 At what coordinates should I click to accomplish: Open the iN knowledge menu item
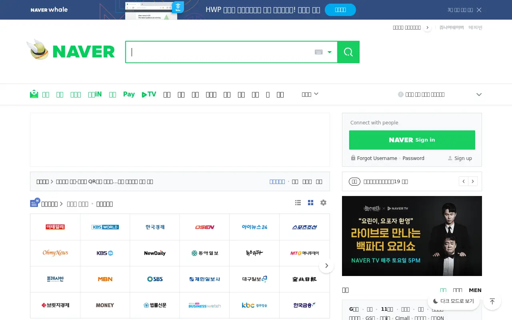95,94
